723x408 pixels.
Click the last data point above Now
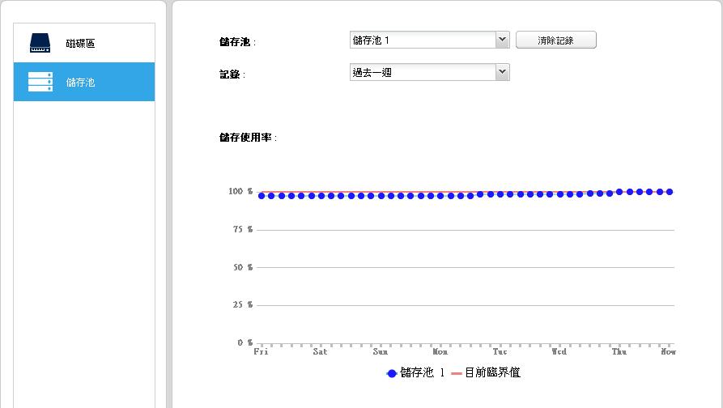point(670,192)
